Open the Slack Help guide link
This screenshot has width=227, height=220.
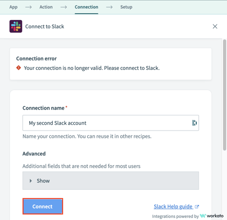point(173,206)
